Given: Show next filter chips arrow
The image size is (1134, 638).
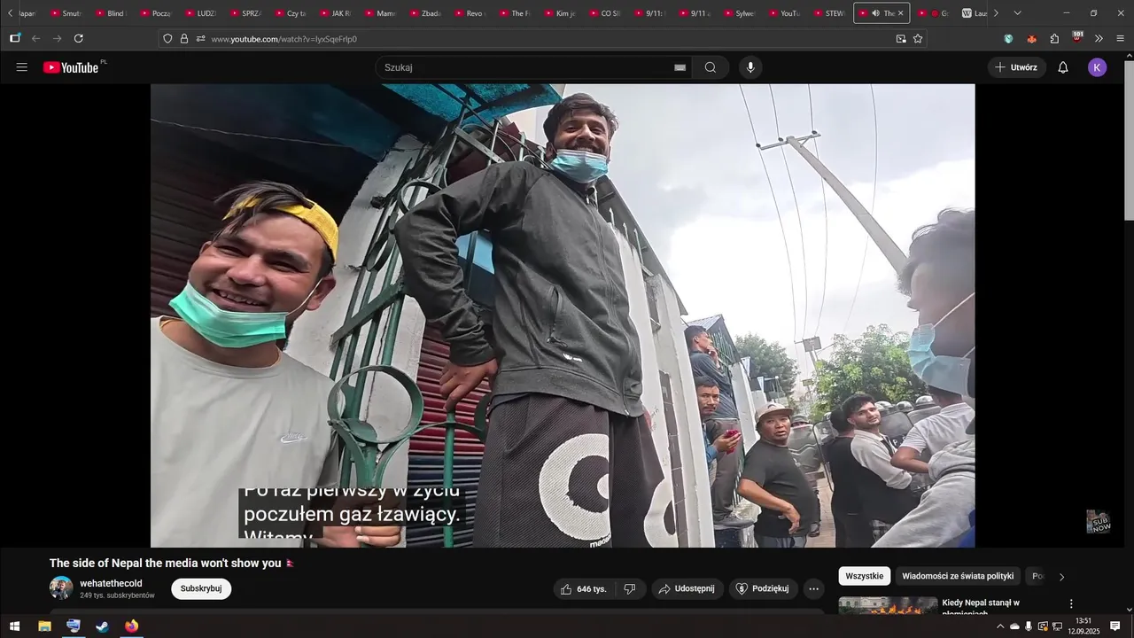Looking at the screenshot, I should [1061, 577].
